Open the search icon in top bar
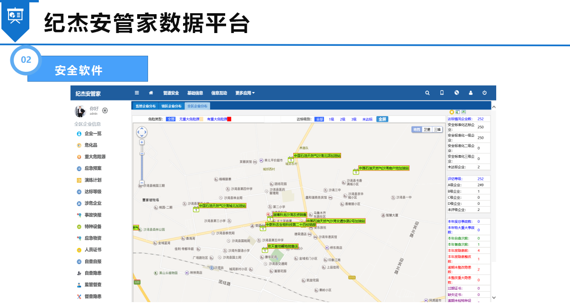570x304 pixels. click(428, 93)
